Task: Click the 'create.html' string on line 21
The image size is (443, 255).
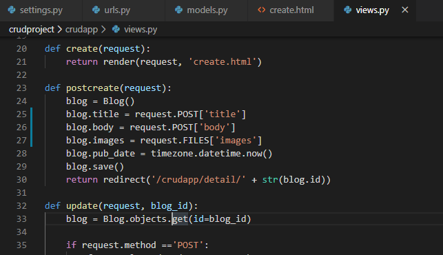Action: 223,62
